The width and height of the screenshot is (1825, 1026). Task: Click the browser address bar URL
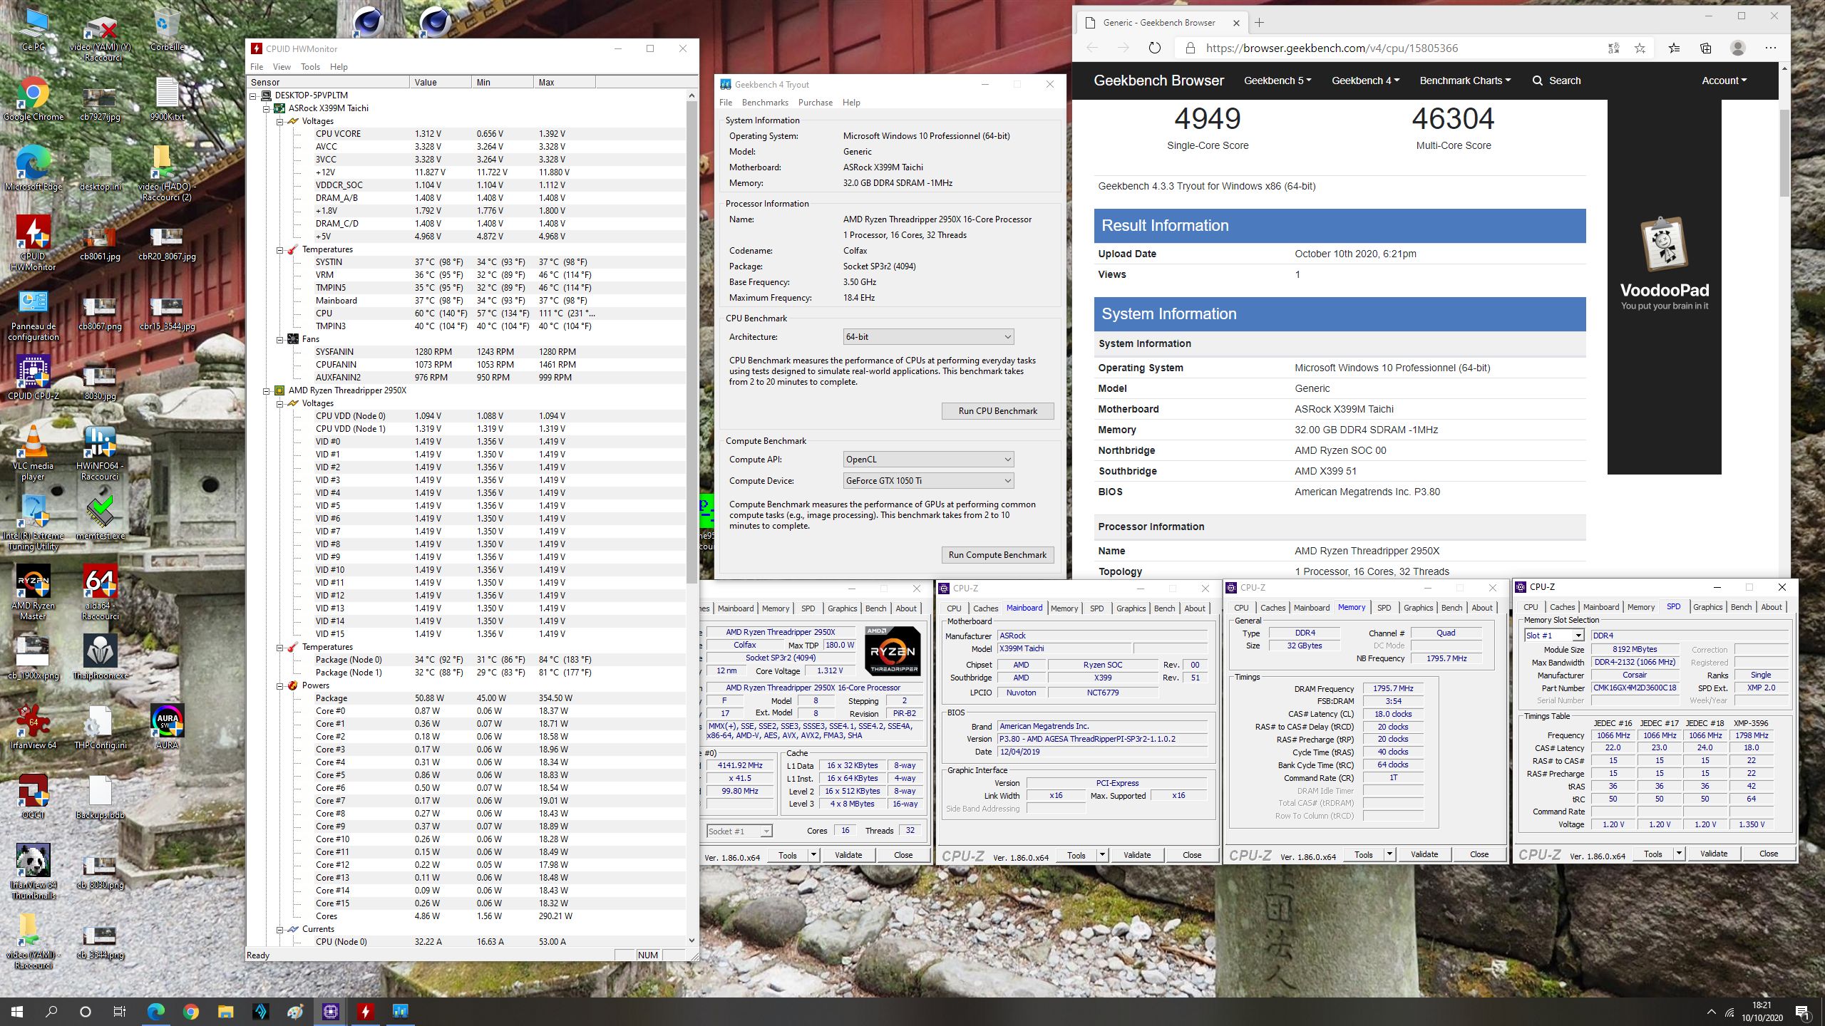tap(1332, 48)
